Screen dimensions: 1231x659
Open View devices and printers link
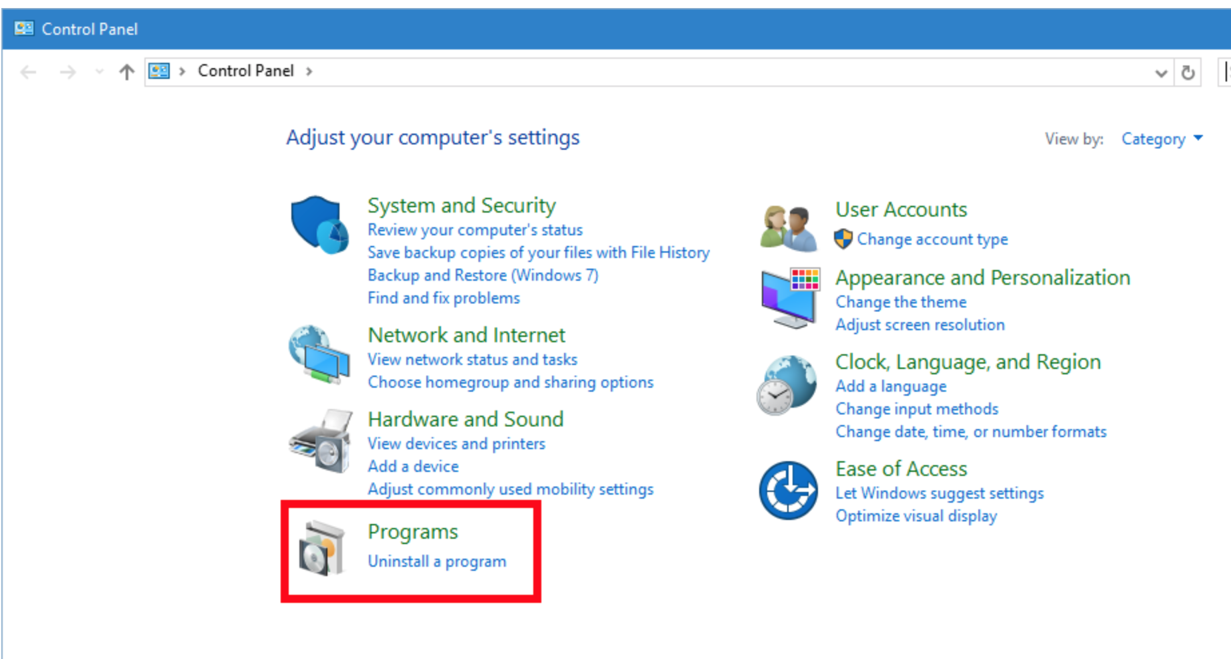click(x=456, y=444)
